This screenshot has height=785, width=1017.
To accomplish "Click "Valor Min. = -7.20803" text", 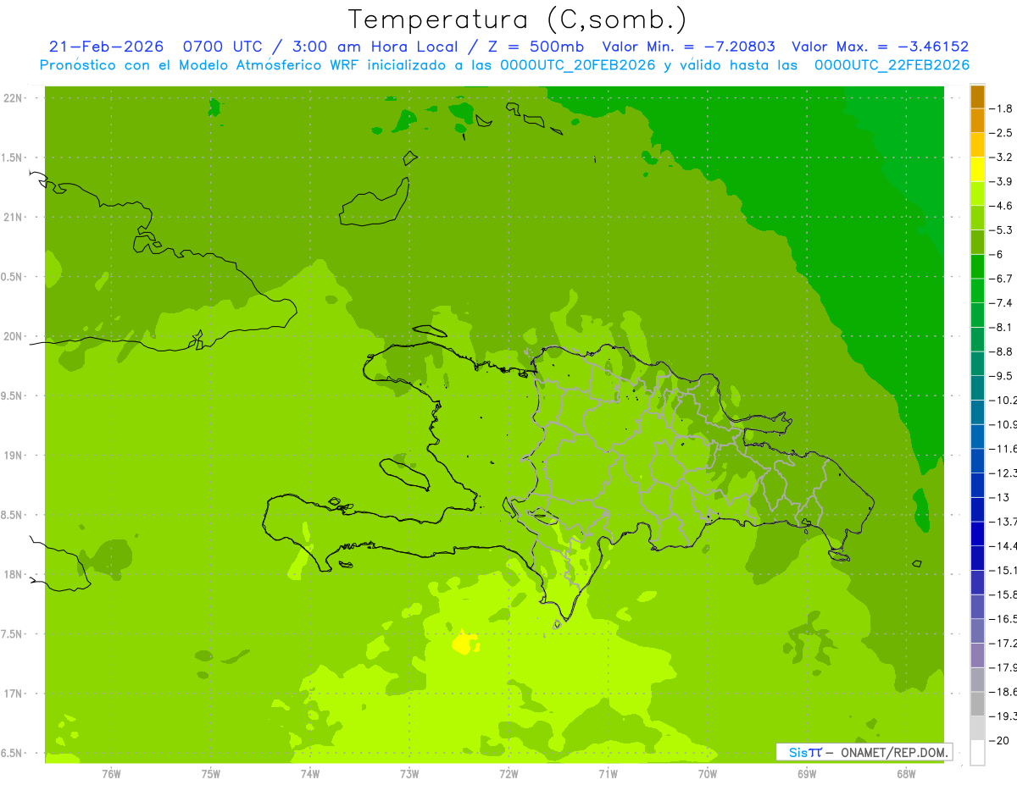I will (688, 47).
